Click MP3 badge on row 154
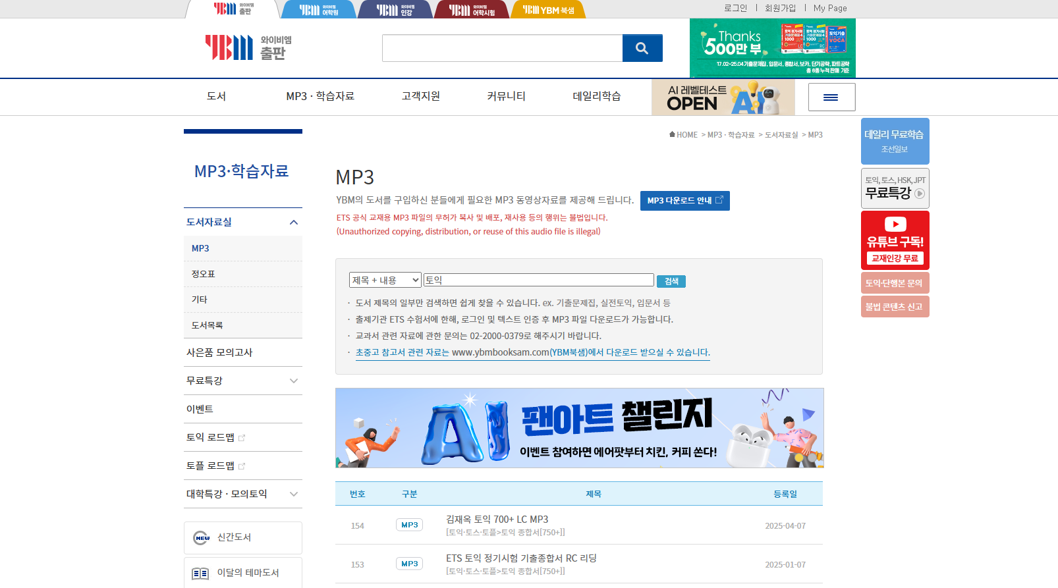The width and height of the screenshot is (1058, 588). [x=409, y=525]
